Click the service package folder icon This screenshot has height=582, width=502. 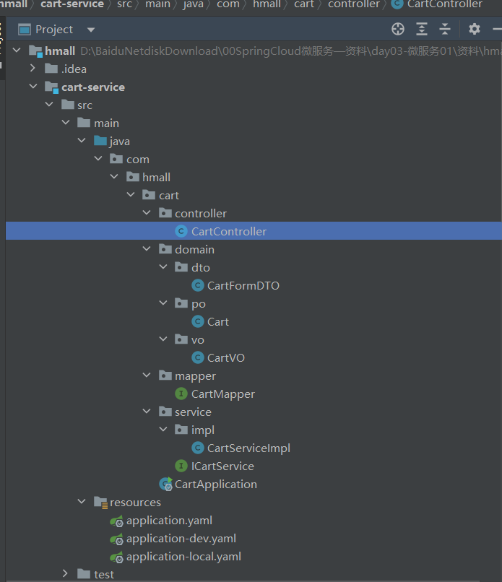tap(165, 412)
